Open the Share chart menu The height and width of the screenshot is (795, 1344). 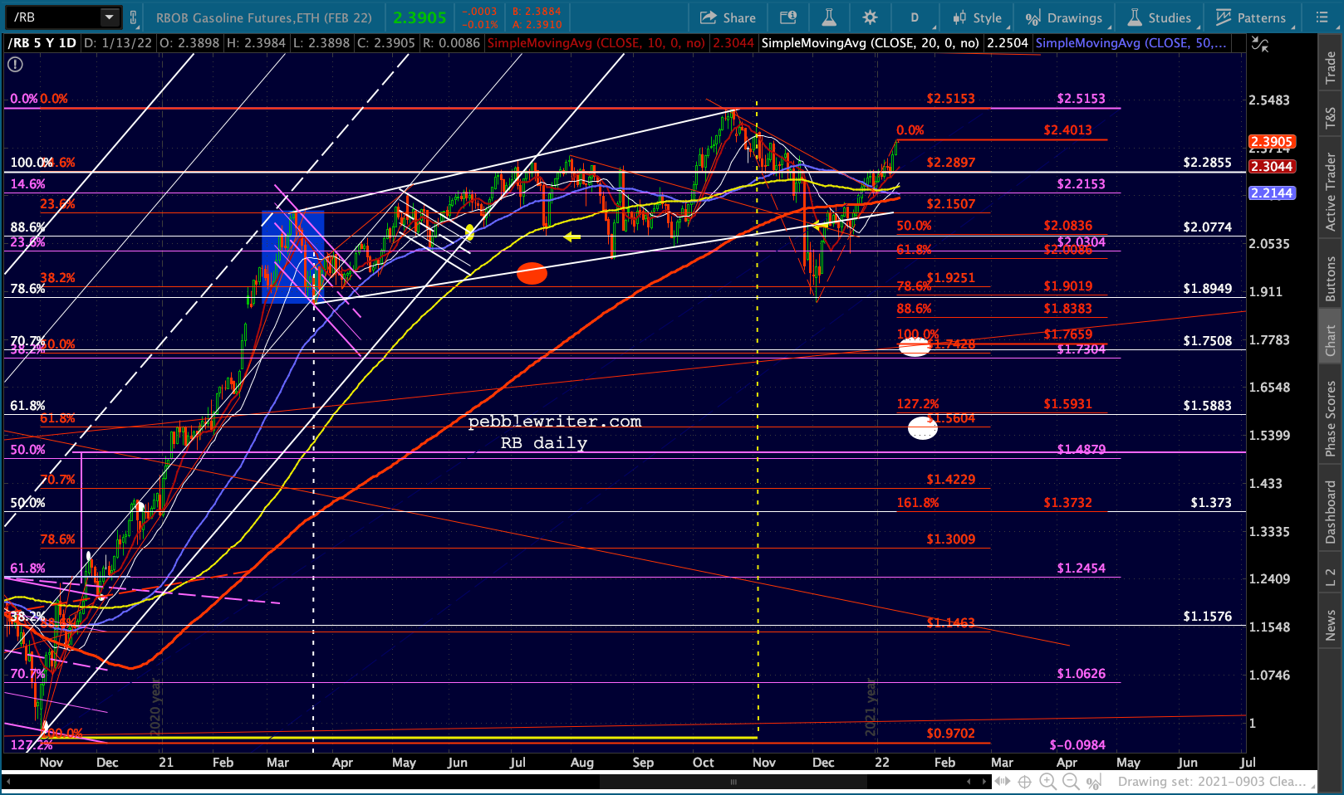point(728,17)
